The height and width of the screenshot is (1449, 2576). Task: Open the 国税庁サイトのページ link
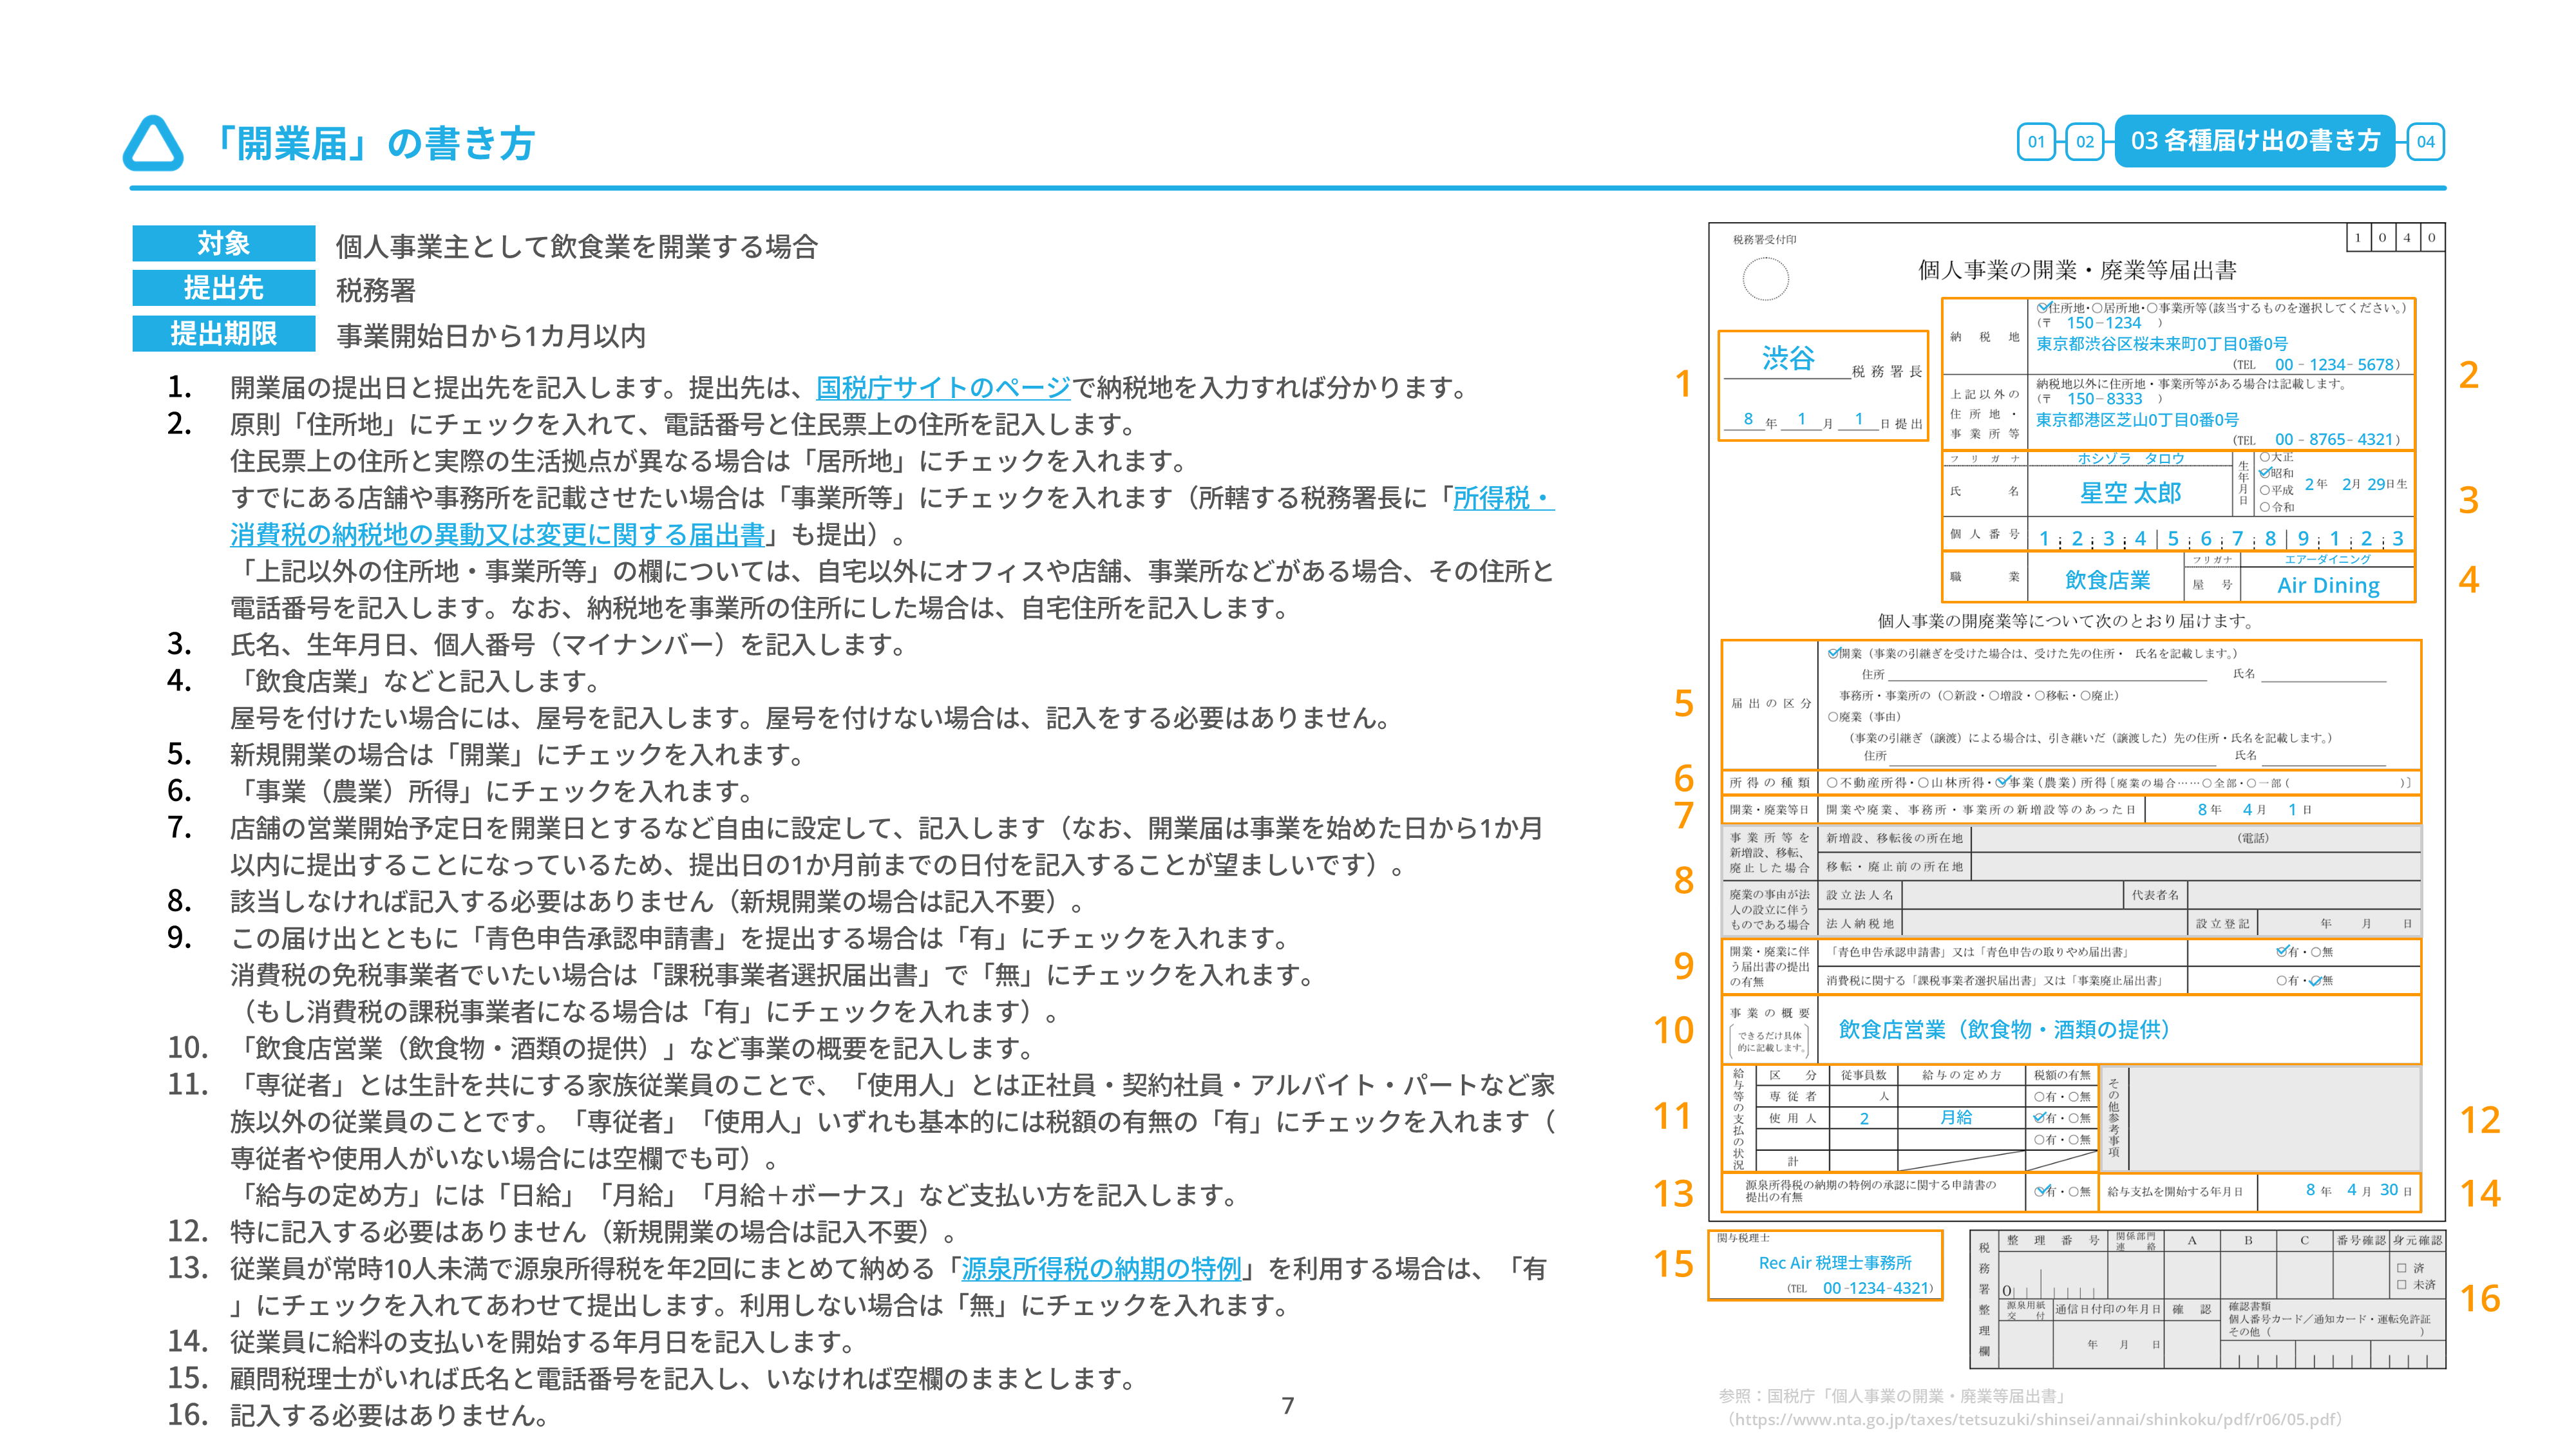click(x=942, y=387)
